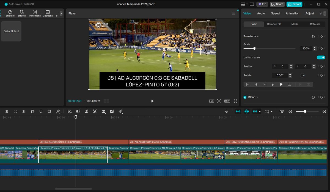Screen dimensions: 330x192
Task: Click the Delete left (trim start) tool
Action: (x=15, y=111)
